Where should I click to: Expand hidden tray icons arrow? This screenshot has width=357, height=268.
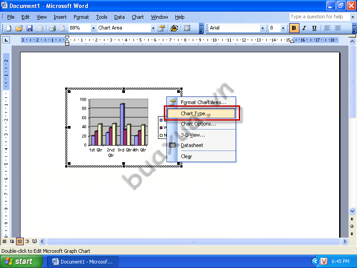coord(315,261)
